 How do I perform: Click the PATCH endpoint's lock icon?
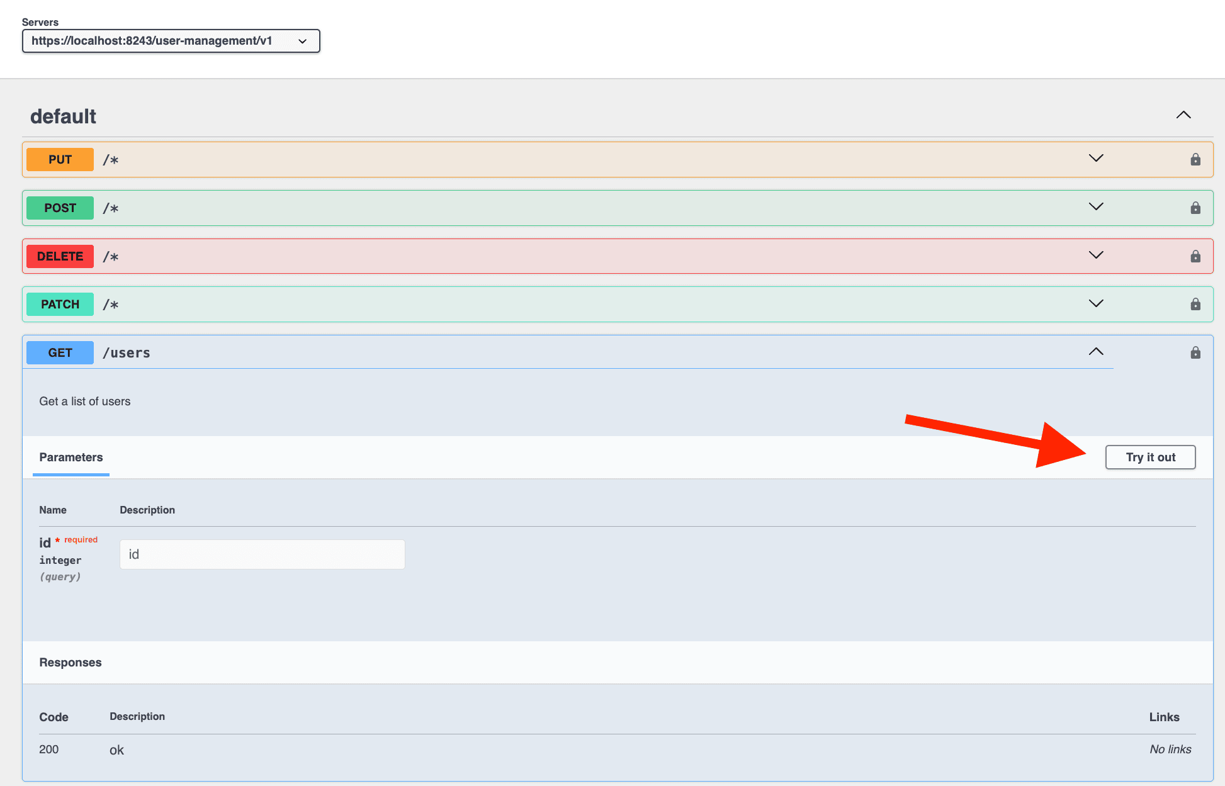click(1195, 304)
